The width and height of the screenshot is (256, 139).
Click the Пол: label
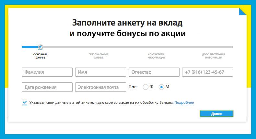tap(133, 87)
